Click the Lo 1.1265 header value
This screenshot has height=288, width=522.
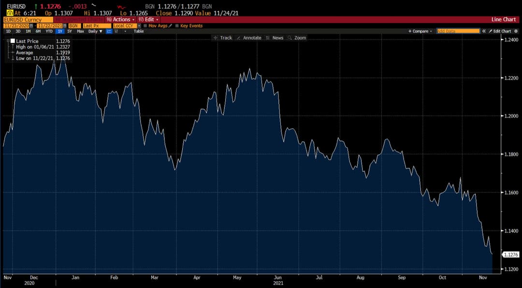[x=134, y=14]
